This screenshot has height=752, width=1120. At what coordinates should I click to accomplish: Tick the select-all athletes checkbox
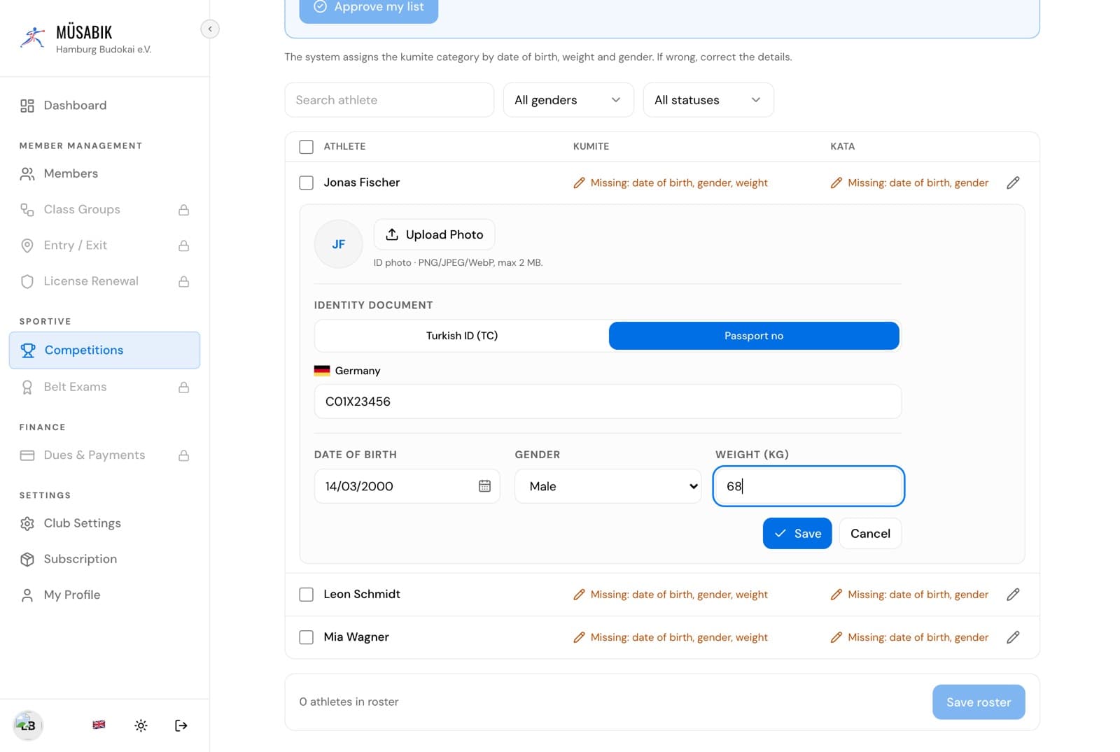[x=306, y=147]
